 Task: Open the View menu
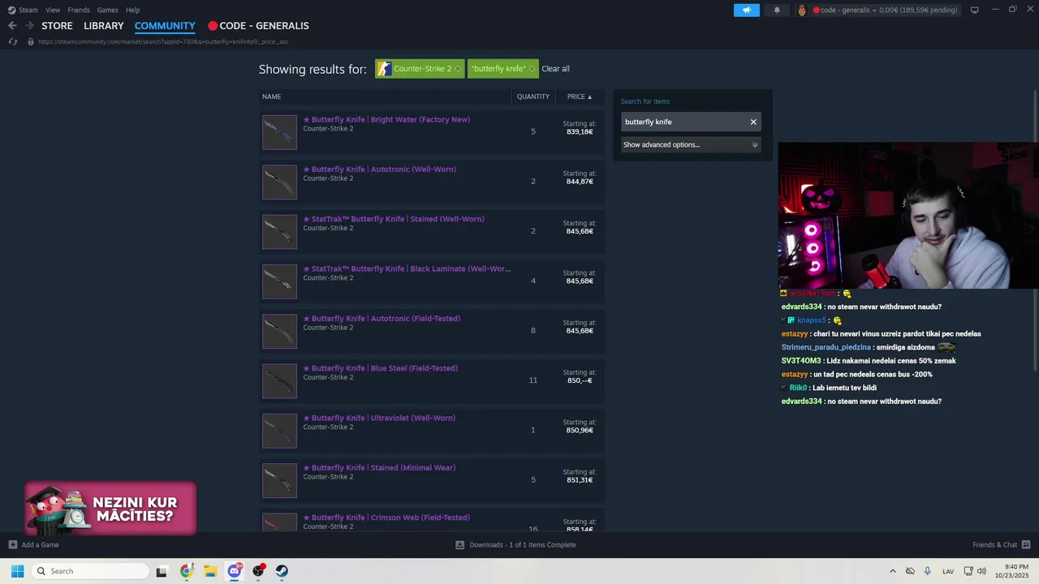pyautogui.click(x=53, y=10)
